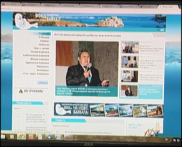This screenshot has height=147, width=182.
Task: Go to Библиотека Байкала page
Action: 36,56
